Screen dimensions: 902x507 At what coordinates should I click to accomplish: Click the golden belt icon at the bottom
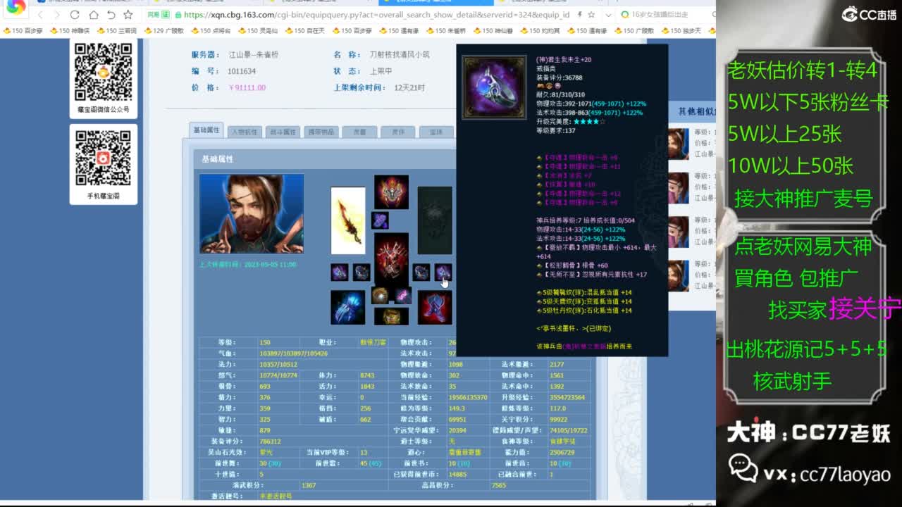coord(391,316)
